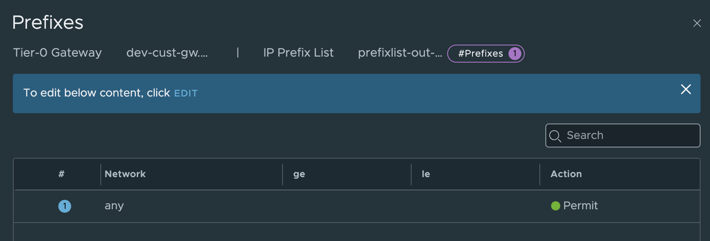Image resolution: width=710 pixels, height=241 pixels.
Task: Click the EDIT link in banner
Action: pos(186,93)
